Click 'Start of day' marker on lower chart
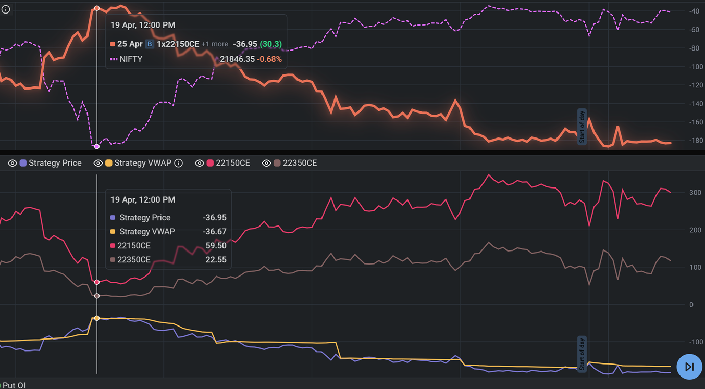Screen dimensions: 705x389 click(582, 354)
